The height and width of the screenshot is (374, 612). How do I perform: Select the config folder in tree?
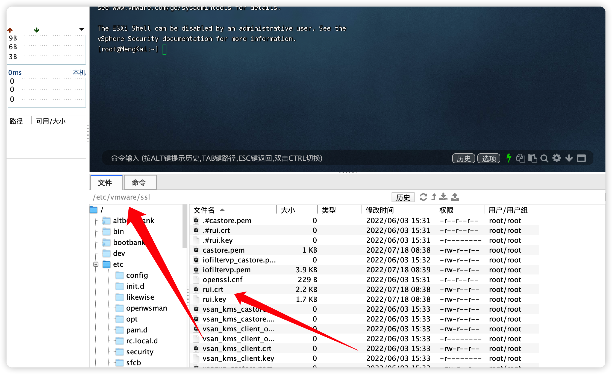click(132, 275)
